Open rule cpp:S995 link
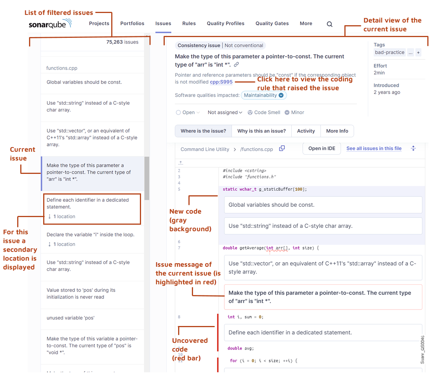 point(221,81)
